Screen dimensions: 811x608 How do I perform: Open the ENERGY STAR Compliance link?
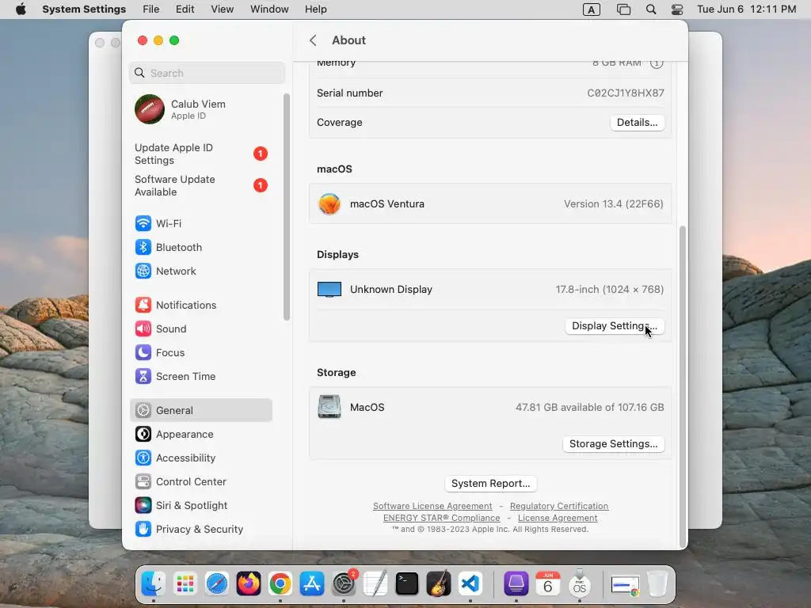[x=442, y=518]
